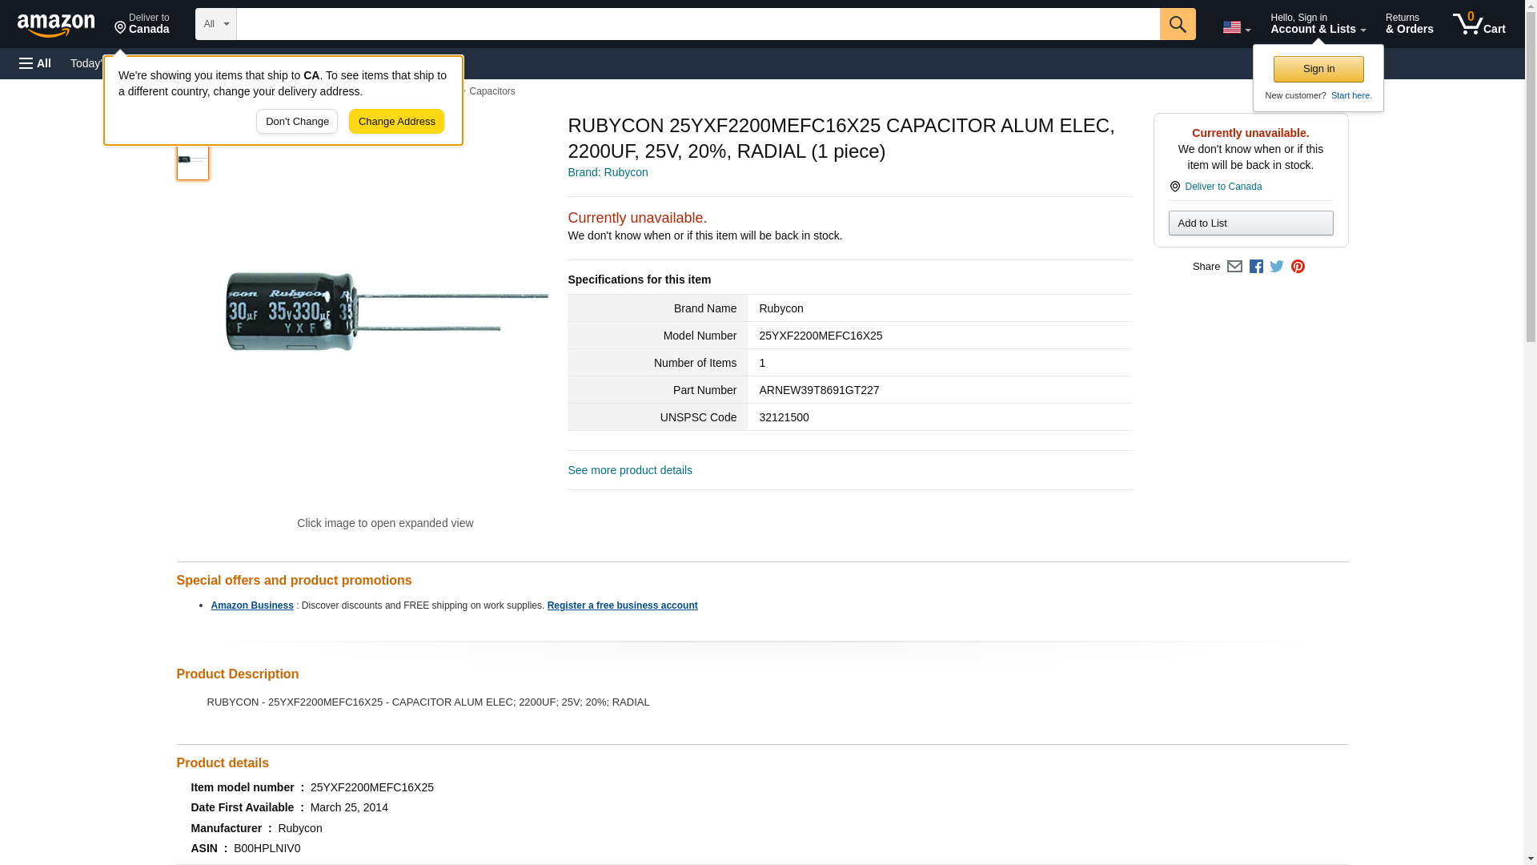The width and height of the screenshot is (1537, 865).
Task: Expand the Account & Lists menu
Action: (1318, 24)
